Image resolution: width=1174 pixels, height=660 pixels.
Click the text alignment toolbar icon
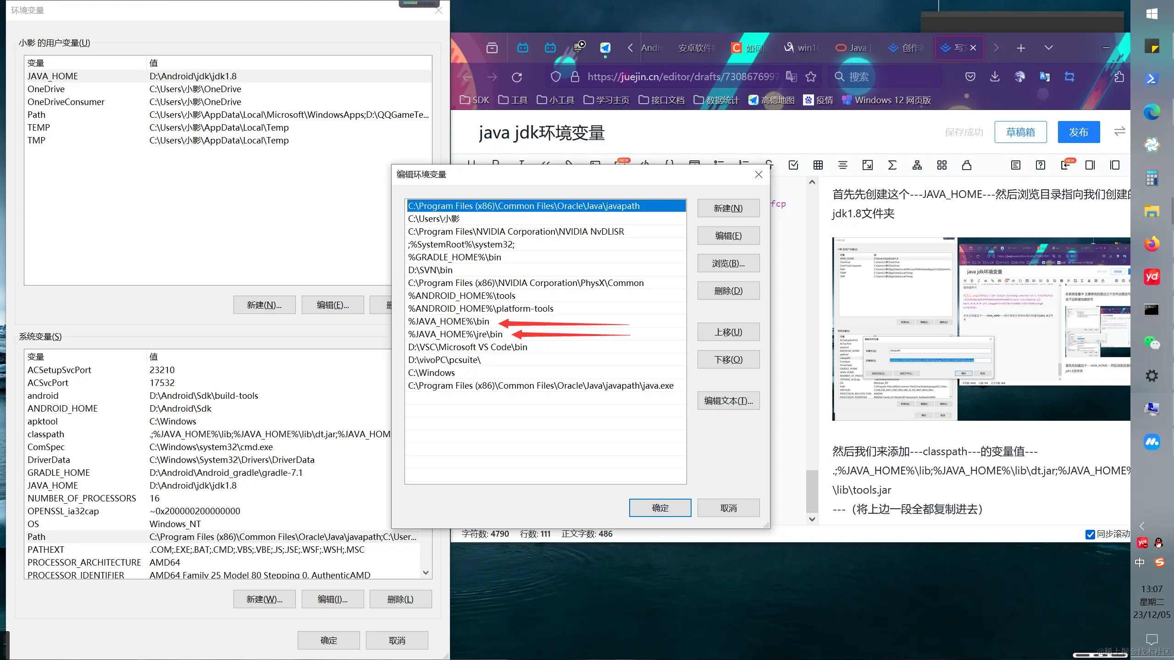843,165
